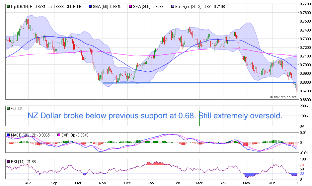312x186 pixels.
Task: Click the magenta SMA (200) legend swatch
Action: (130, 7)
